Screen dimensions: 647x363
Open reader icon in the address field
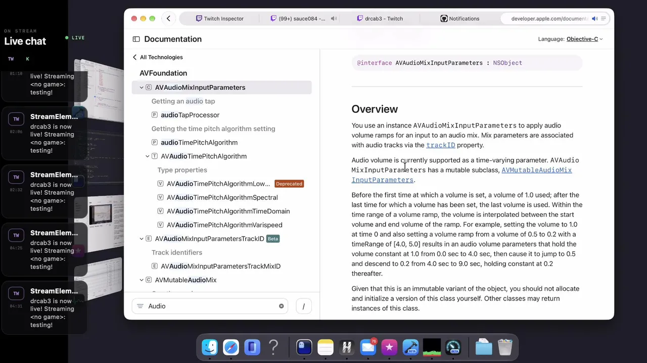pyautogui.click(x=604, y=19)
